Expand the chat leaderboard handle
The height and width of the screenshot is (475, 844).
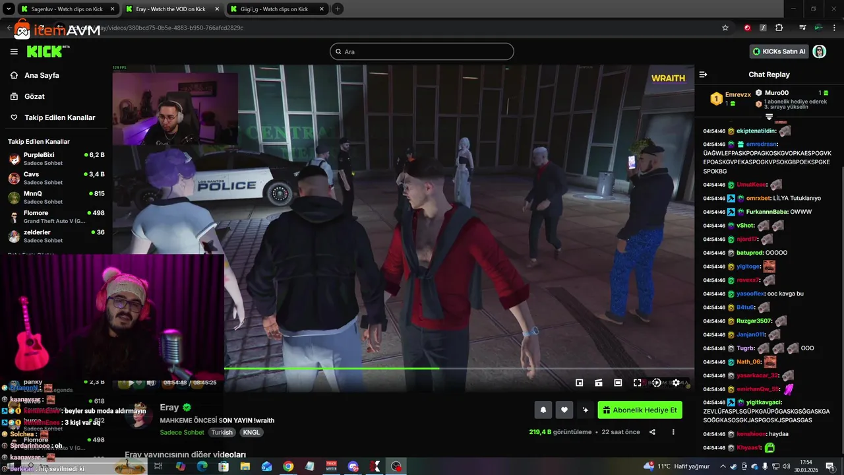coord(769,117)
